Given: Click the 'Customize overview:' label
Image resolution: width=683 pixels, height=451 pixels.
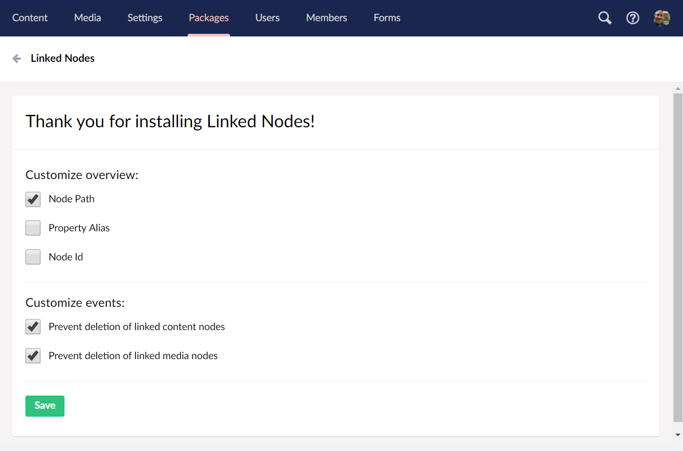Looking at the screenshot, I should 82,175.
